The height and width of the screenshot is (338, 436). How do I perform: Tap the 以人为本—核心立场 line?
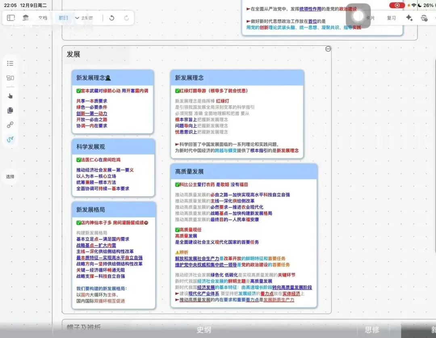(x=96, y=176)
